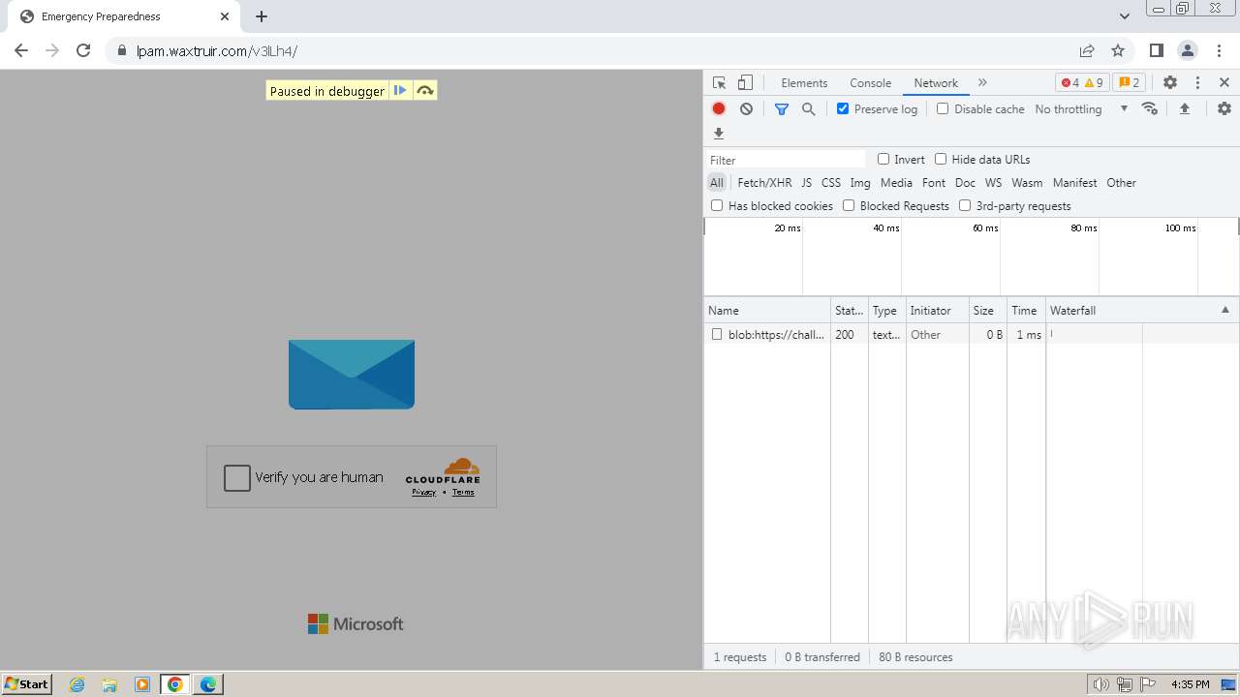Uncheck Preserve log checkbox
Viewport: 1240px width, 697px height.
(843, 109)
